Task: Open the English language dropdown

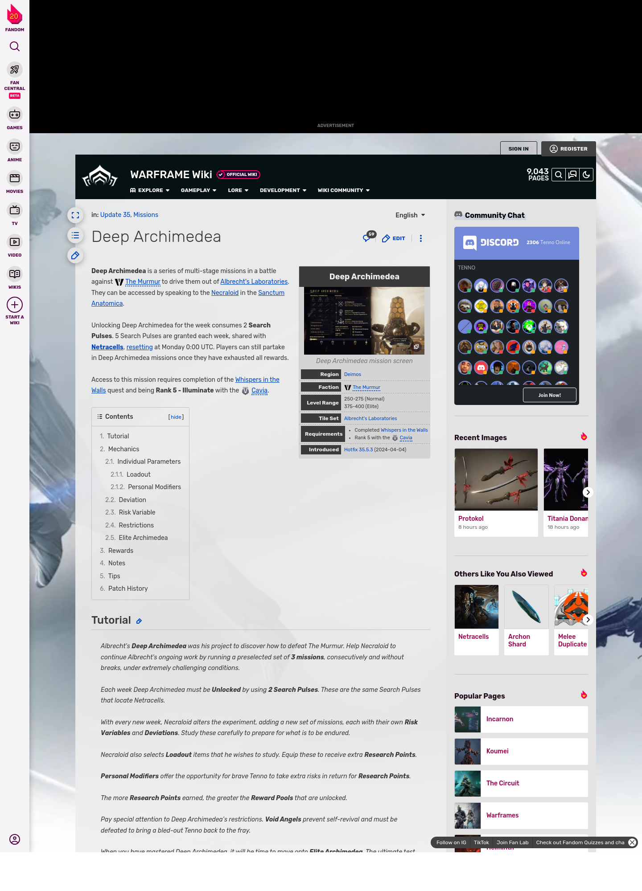Action: 410,215
